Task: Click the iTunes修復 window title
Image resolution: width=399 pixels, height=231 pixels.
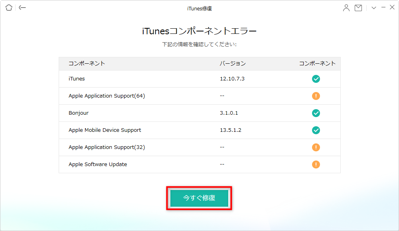Action: 199,9
